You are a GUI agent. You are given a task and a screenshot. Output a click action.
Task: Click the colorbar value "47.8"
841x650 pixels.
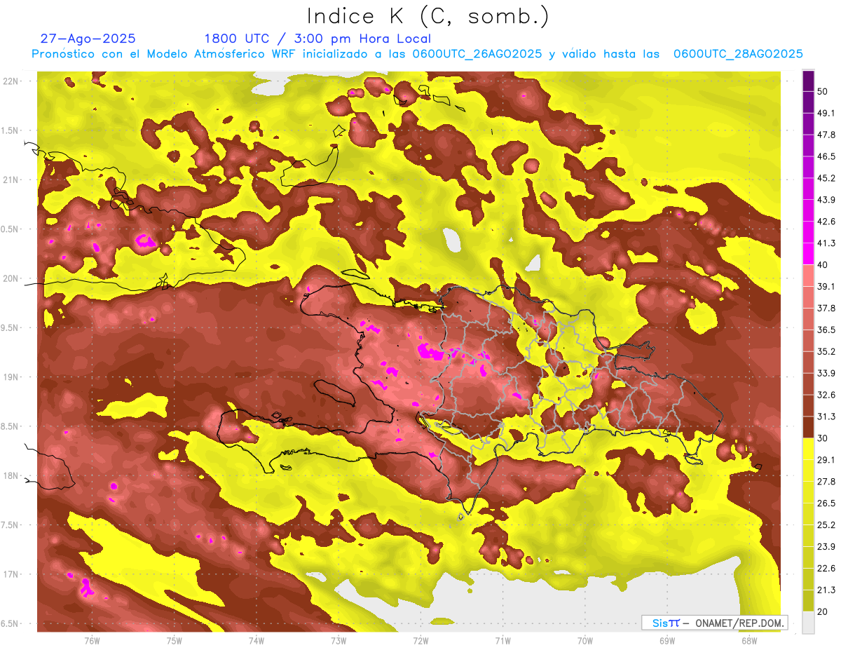click(x=826, y=135)
